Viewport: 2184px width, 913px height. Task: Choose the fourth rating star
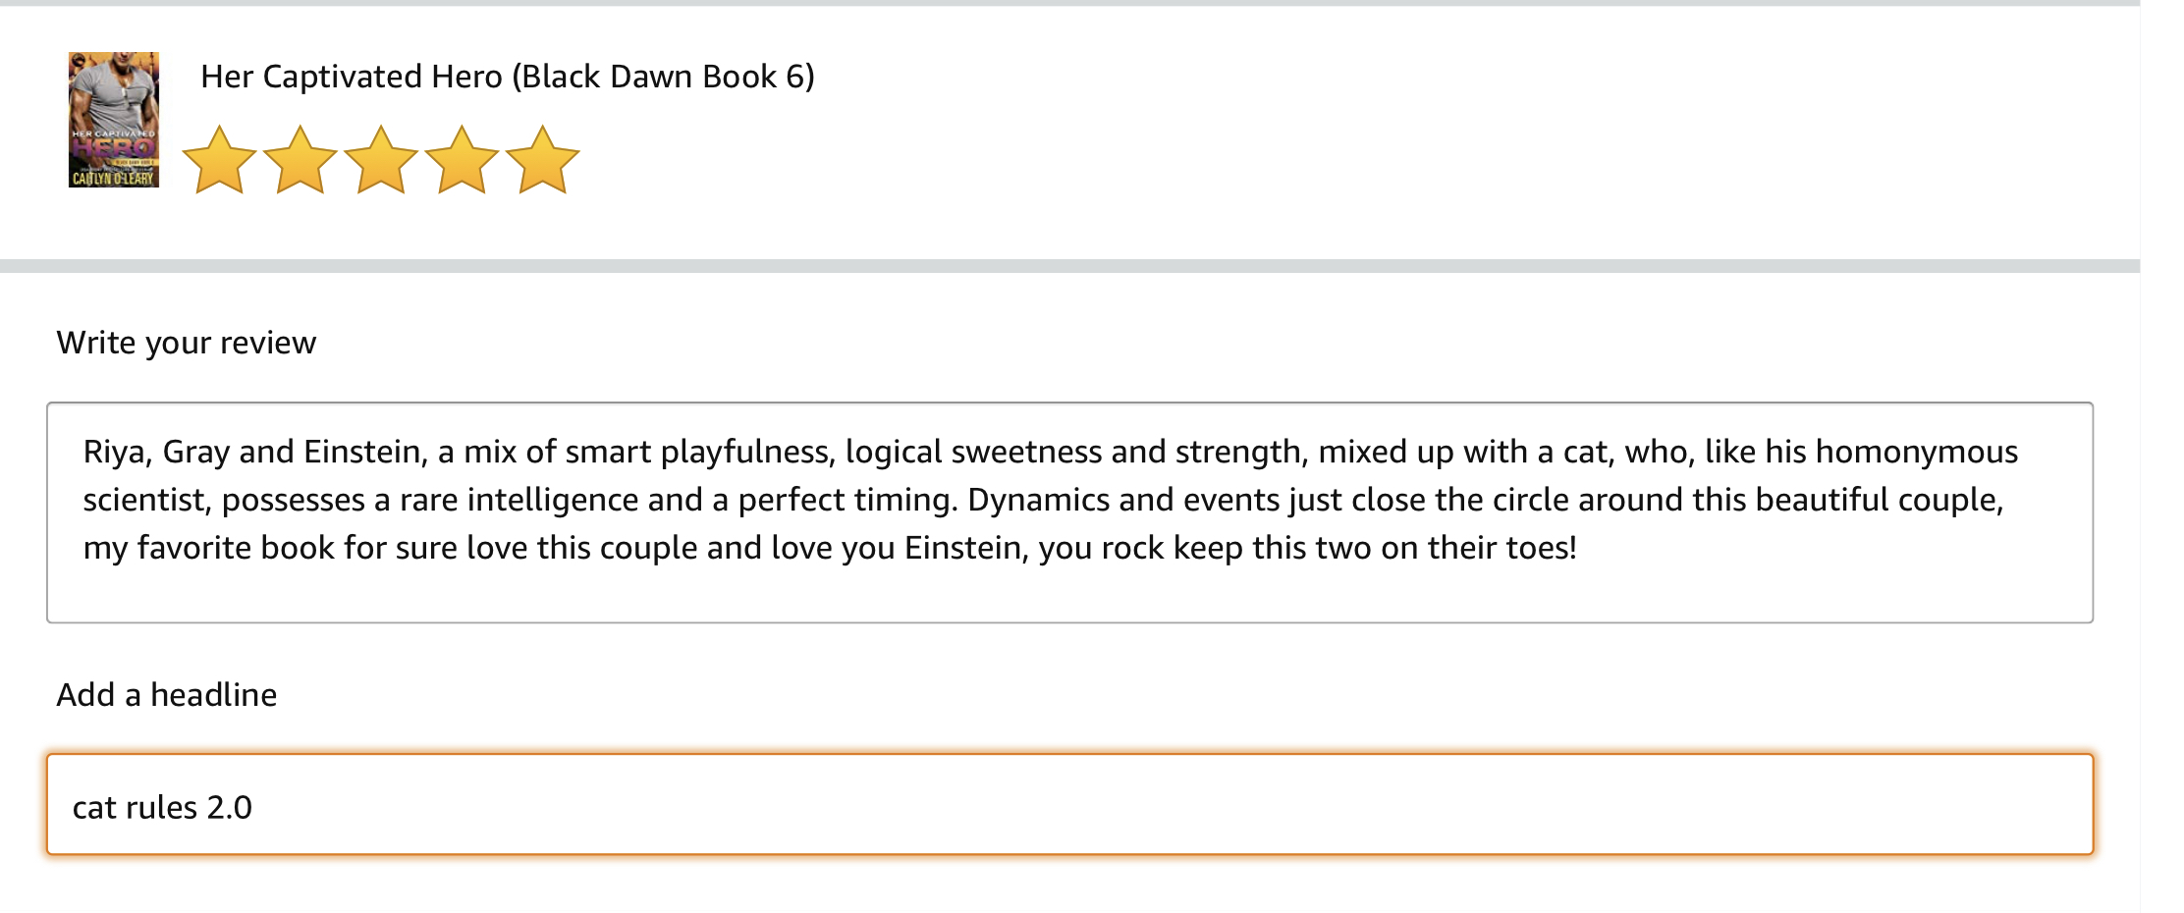pyautogui.click(x=462, y=160)
